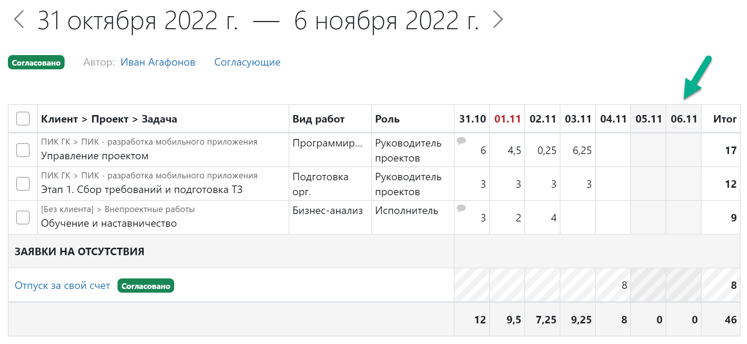Click the 04.11 column header

[613, 119]
